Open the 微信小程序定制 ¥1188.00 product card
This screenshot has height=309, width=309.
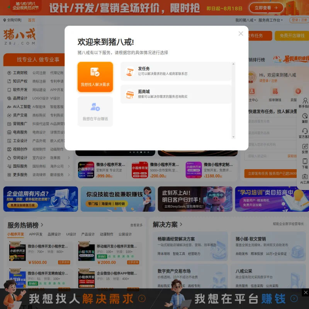click(210, 170)
